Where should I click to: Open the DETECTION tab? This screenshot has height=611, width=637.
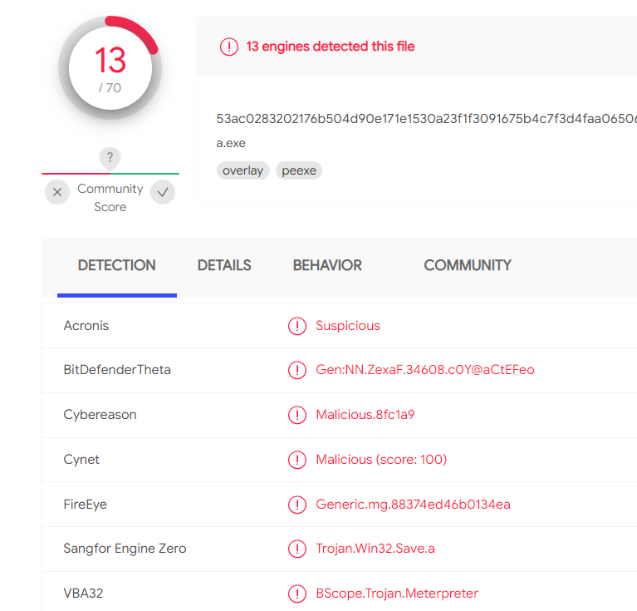pos(117,265)
